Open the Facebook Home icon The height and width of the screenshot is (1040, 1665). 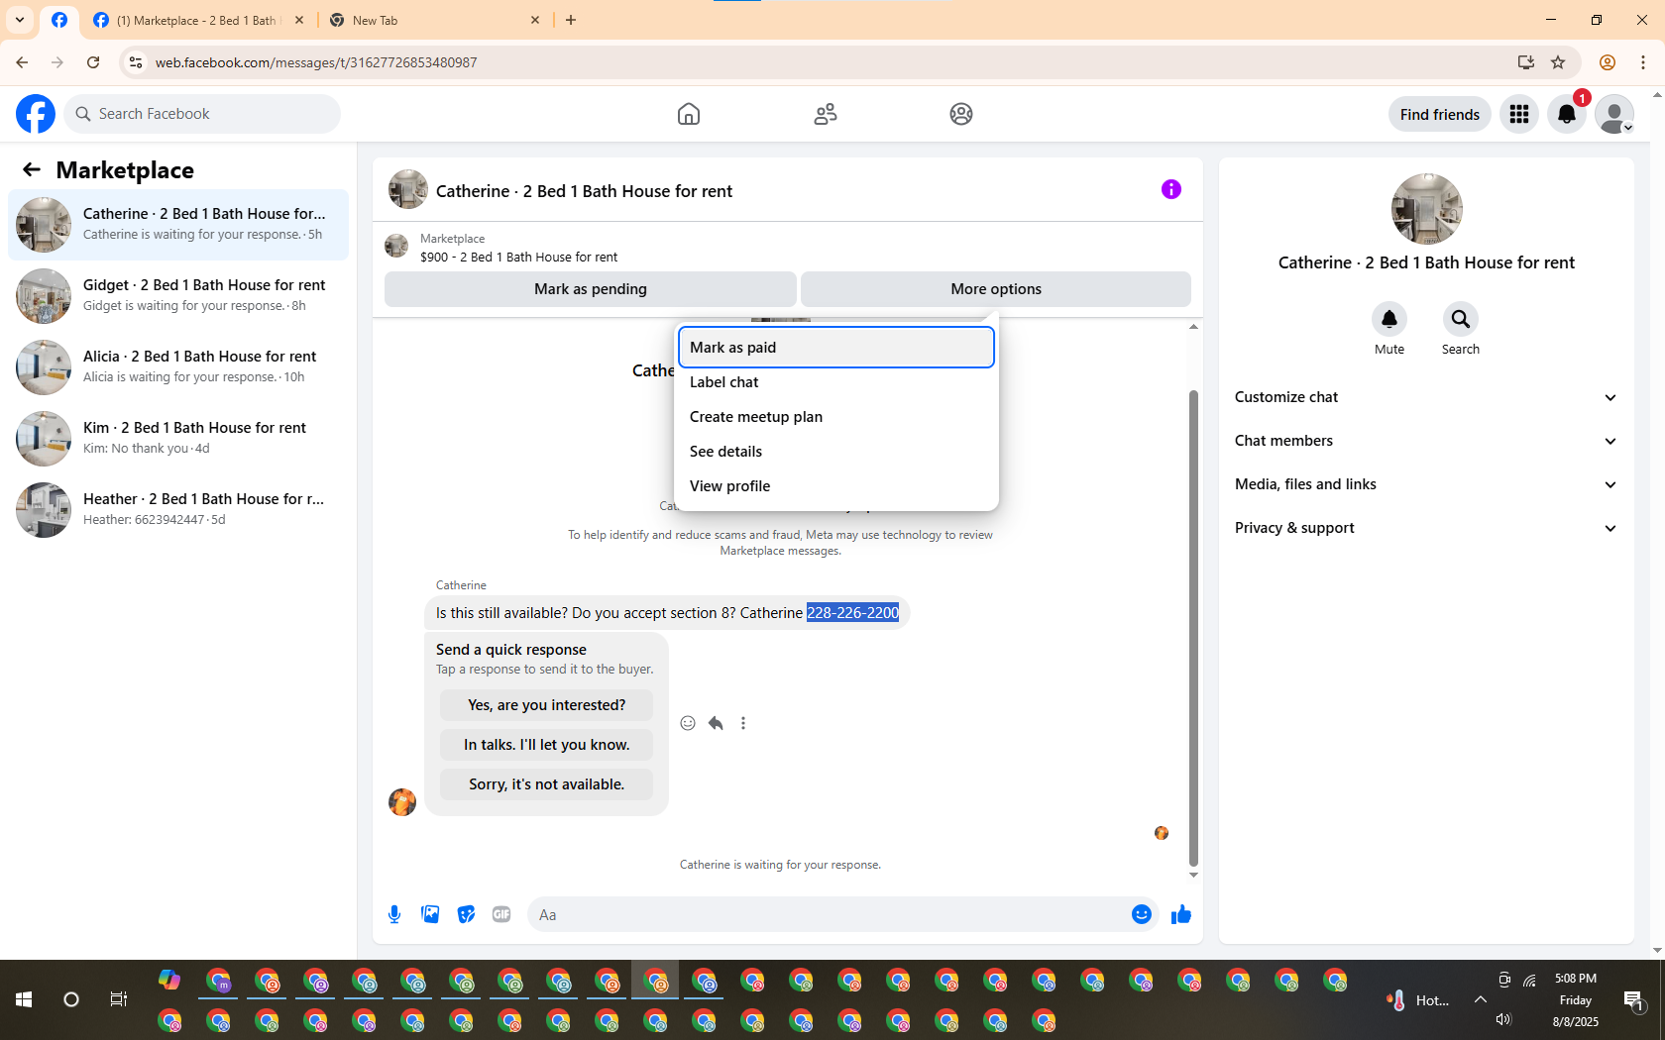click(x=689, y=114)
